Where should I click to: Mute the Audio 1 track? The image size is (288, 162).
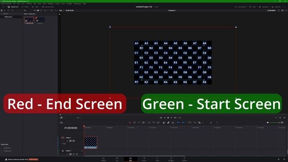click(x=77, y=154)
